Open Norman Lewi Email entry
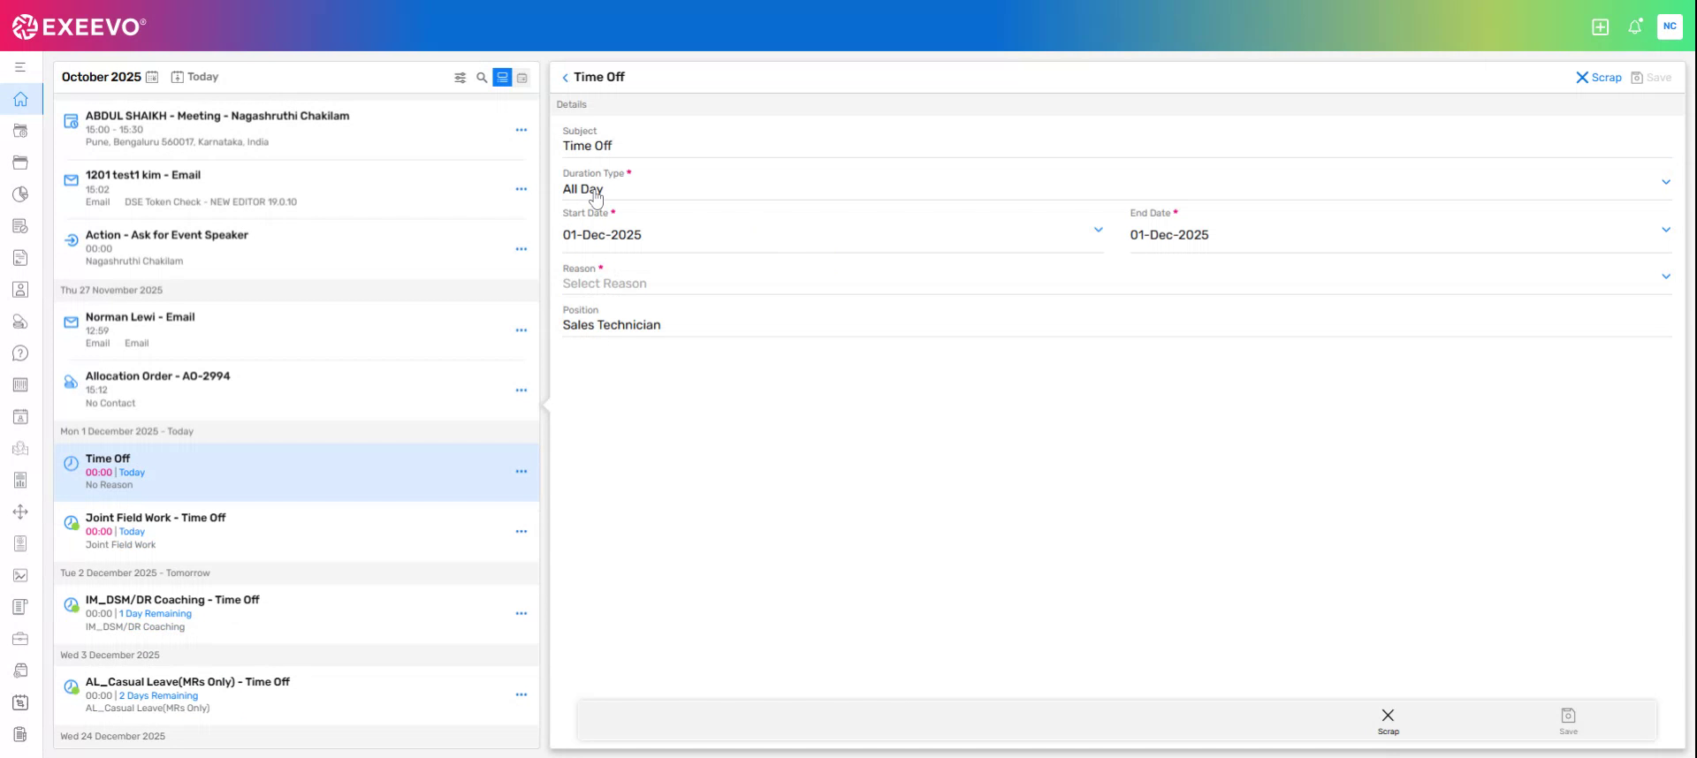Viewport: 1697px width, 758px height. pyautogui.click(x=296, y=330)
